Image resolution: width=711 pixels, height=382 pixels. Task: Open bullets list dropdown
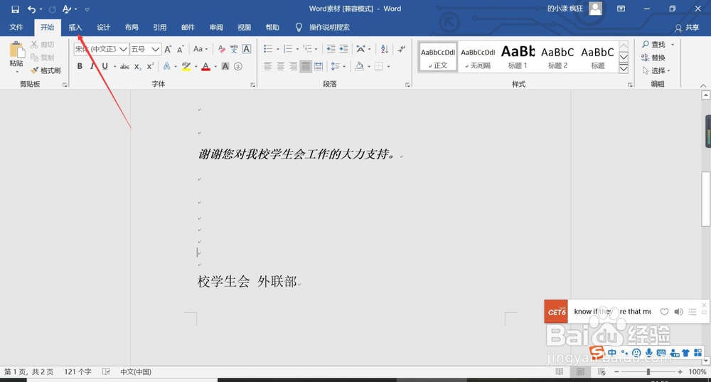click(277, 49)
